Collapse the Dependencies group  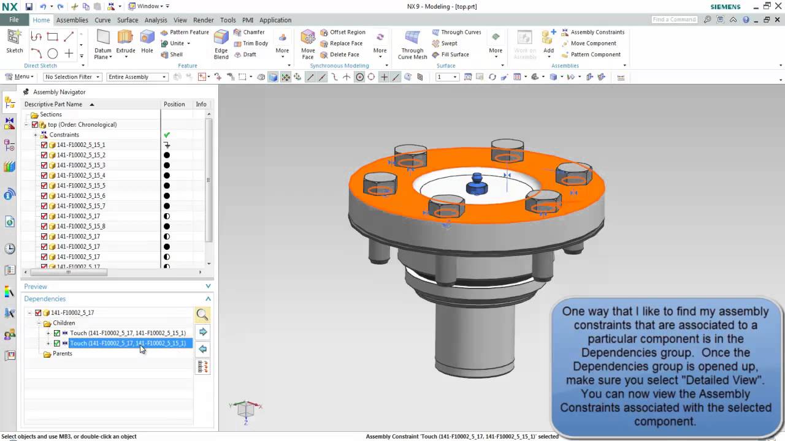pyautogui.click(x=208, y=299)
